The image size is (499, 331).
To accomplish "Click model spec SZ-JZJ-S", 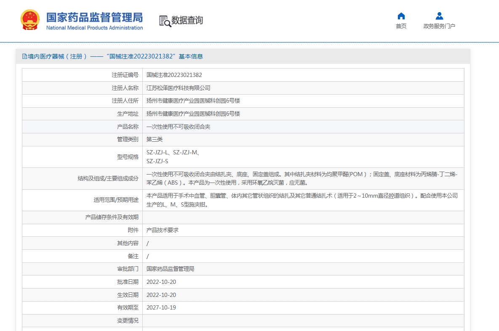I will [157, 162].
